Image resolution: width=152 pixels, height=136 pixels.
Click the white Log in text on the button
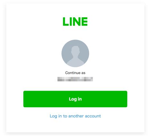pyautogui.click(x=75, y=99)
